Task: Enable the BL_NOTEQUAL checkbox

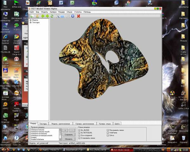Action: click(x=79, y=133)
